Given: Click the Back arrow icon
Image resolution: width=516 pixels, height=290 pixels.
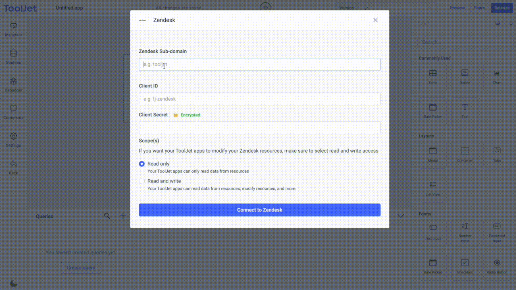Looking at the screenshot, I should tap(13, 164).
